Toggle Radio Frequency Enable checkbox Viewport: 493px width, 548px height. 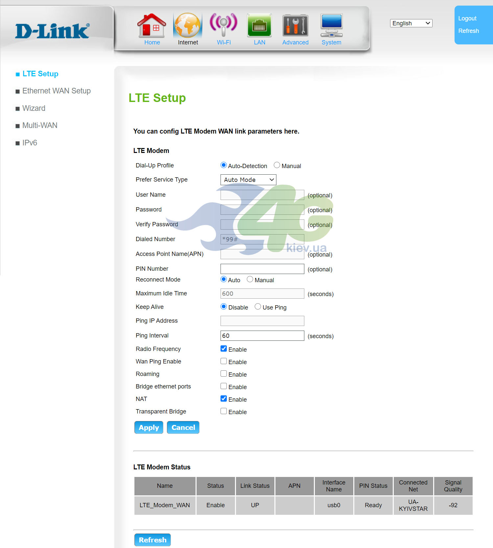pyautogui.click(x=223, y=349)
